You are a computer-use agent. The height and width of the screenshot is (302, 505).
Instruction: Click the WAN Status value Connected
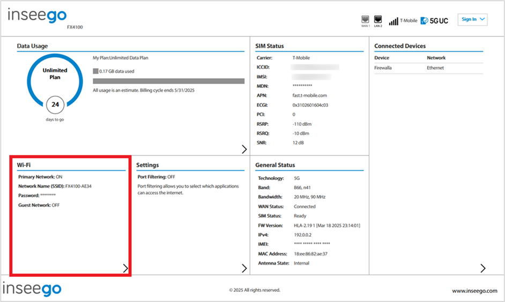coord(305,207)
